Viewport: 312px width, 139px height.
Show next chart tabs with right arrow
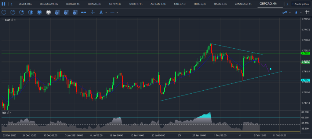pyautogui.click(x=287, y=4)
